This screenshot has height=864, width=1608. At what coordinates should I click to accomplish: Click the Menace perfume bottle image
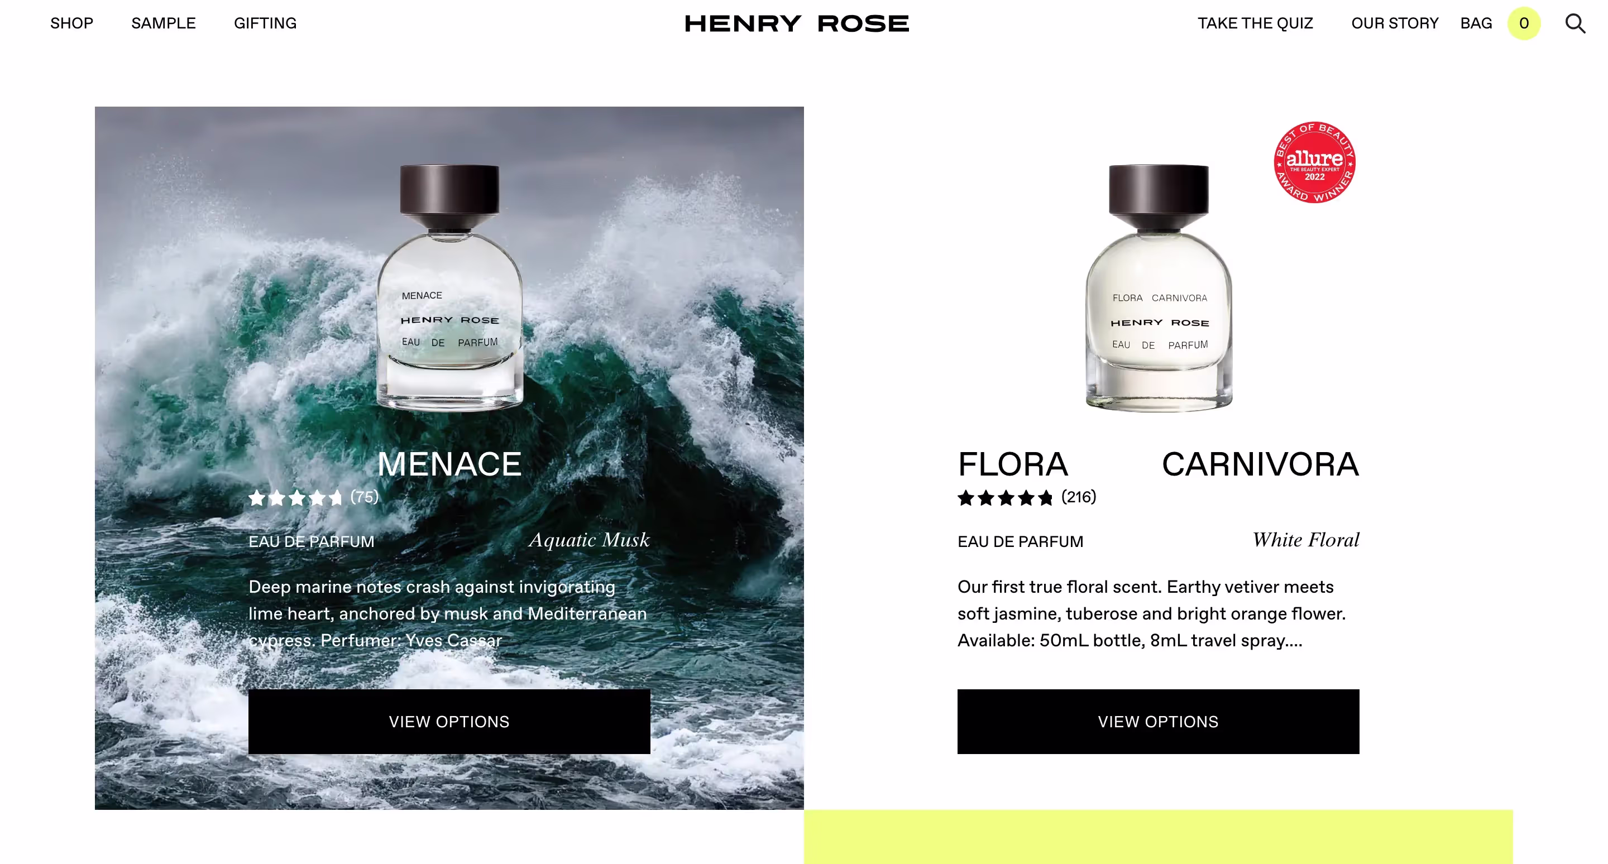449,287
